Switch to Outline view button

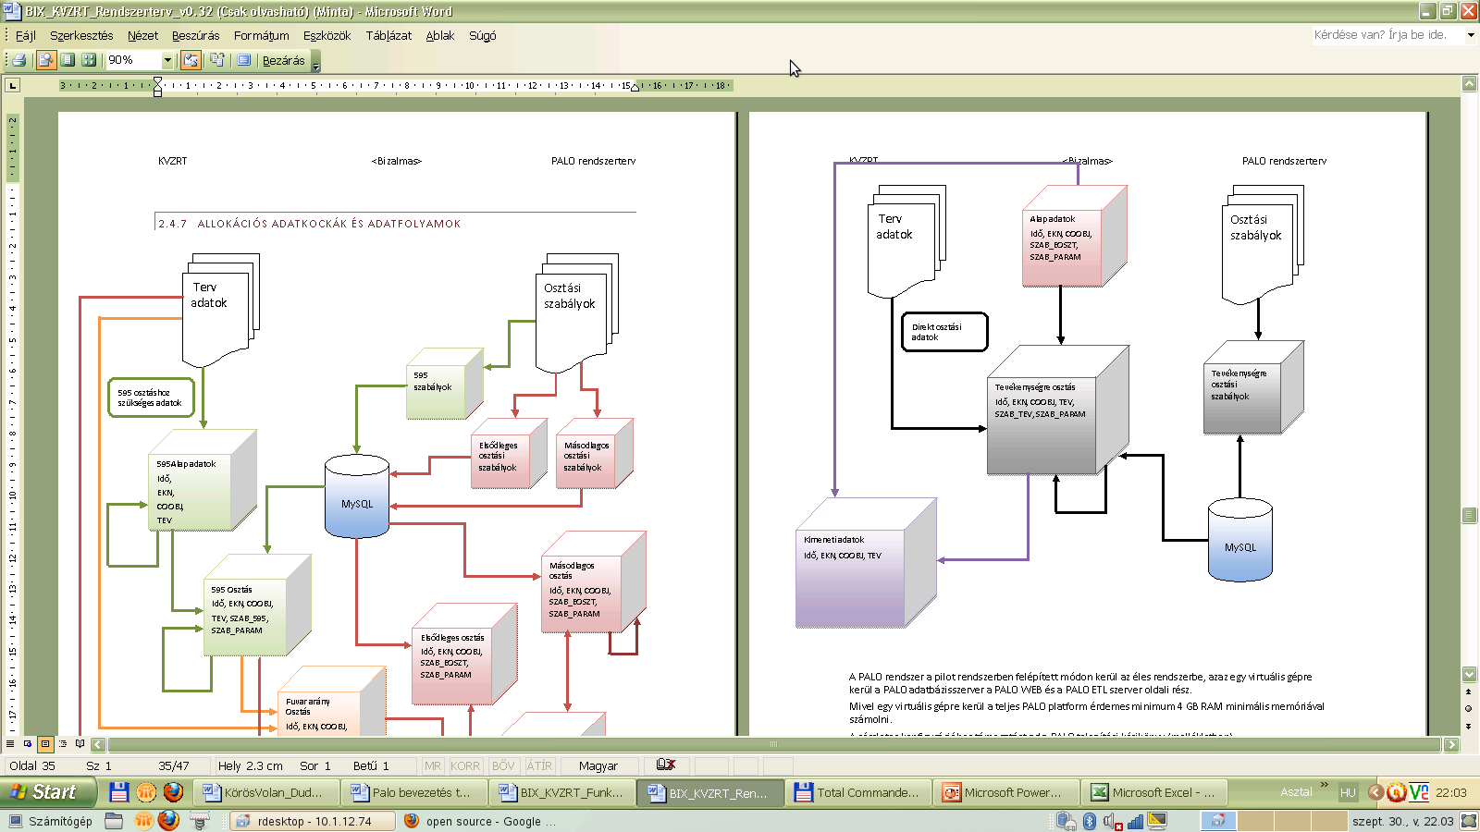click(63, 743)
